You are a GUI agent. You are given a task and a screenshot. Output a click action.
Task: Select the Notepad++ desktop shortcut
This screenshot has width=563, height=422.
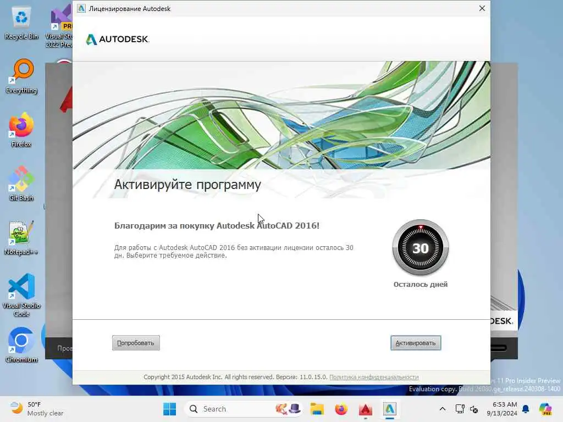pos(21,238)
